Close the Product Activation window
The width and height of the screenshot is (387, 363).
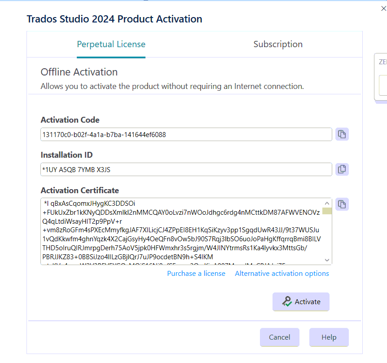point(383,9)
